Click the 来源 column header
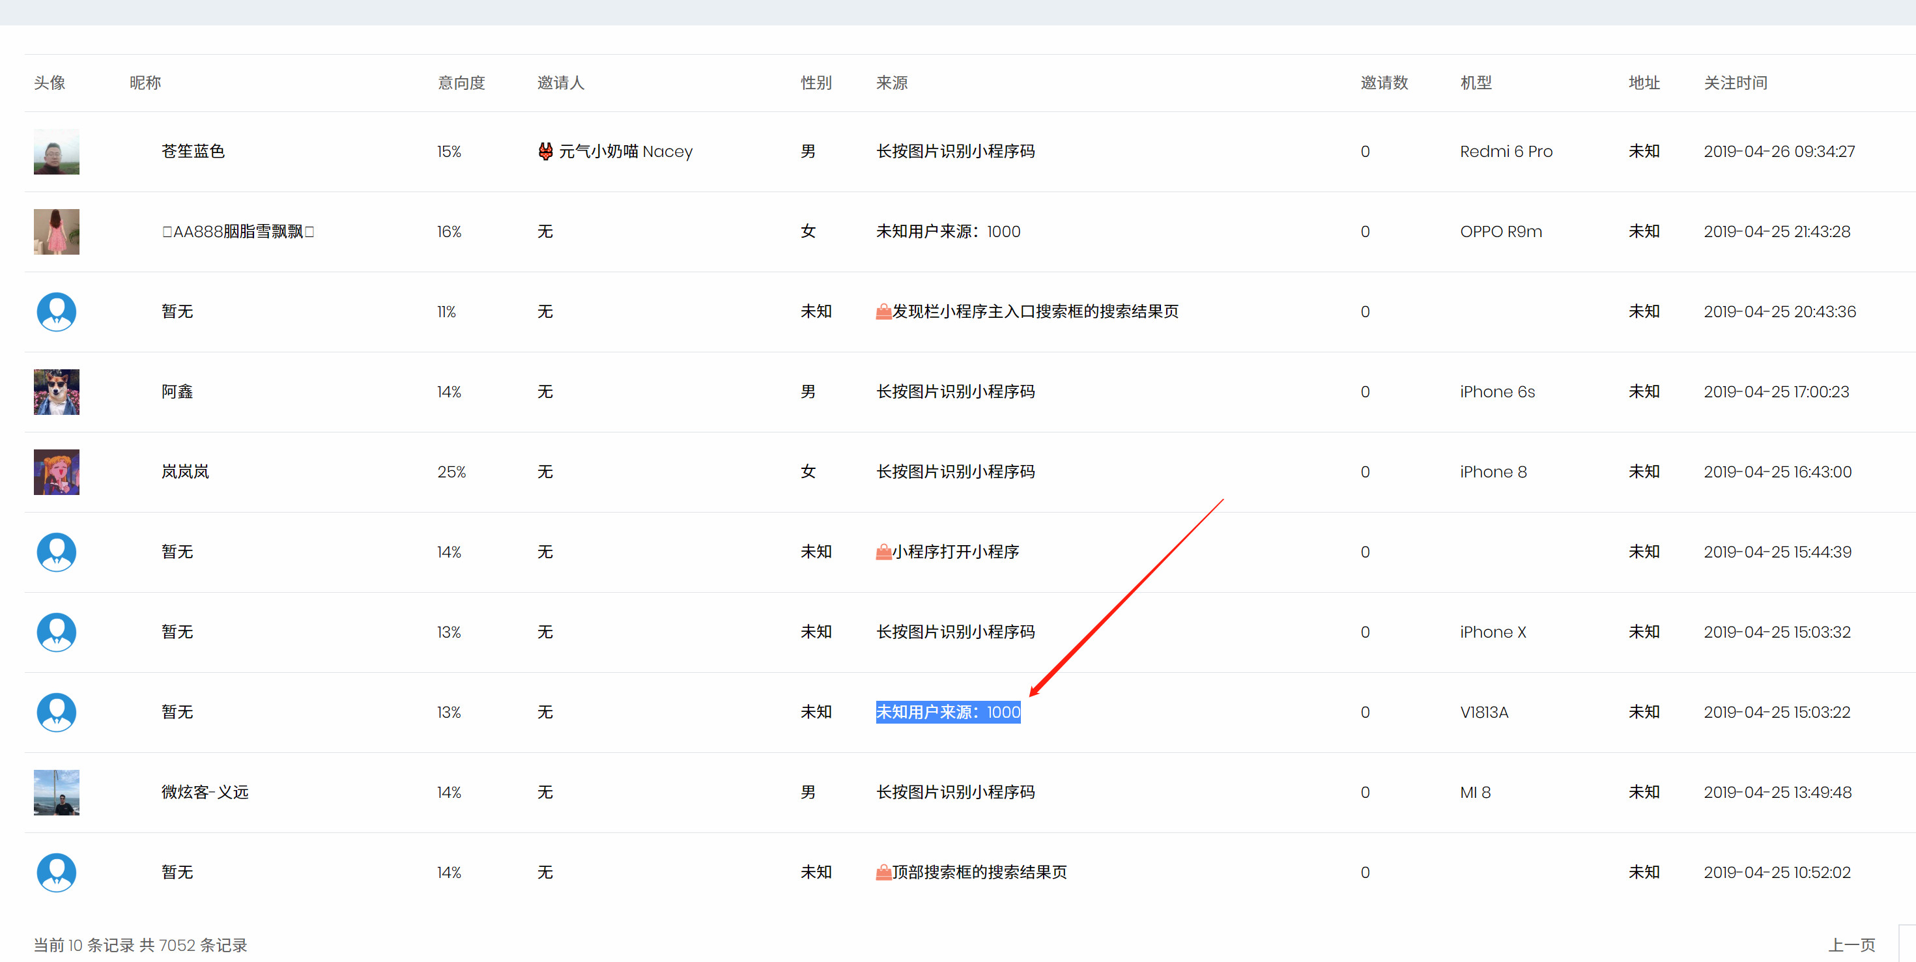 point(892,83)
